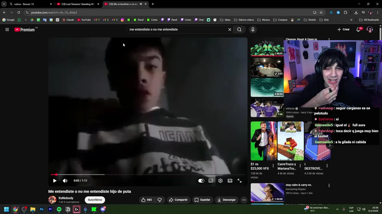382x214 pixels.
Task: Enter full screen mode
Action: [239, 181]
